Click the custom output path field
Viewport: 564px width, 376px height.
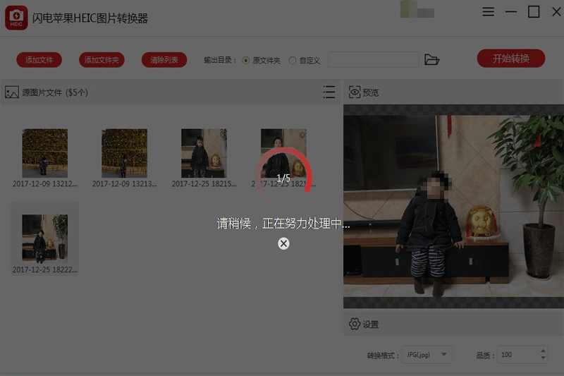click(374, 60)
